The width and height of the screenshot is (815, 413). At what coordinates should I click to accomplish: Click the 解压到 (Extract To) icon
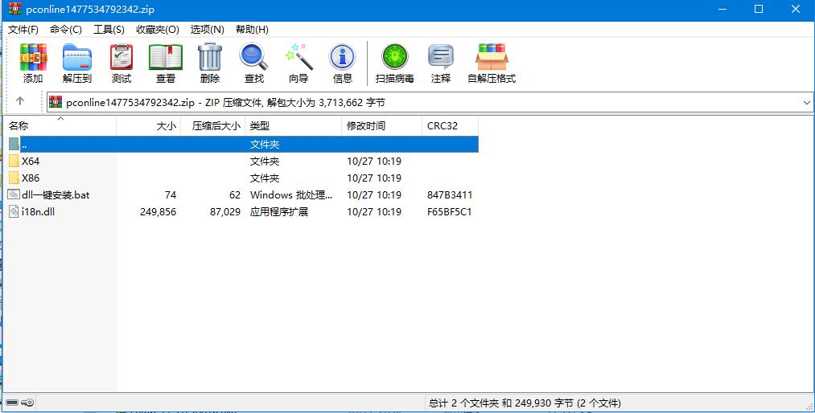tap(77, 57)
